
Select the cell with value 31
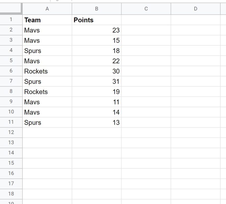coord(97,81)
